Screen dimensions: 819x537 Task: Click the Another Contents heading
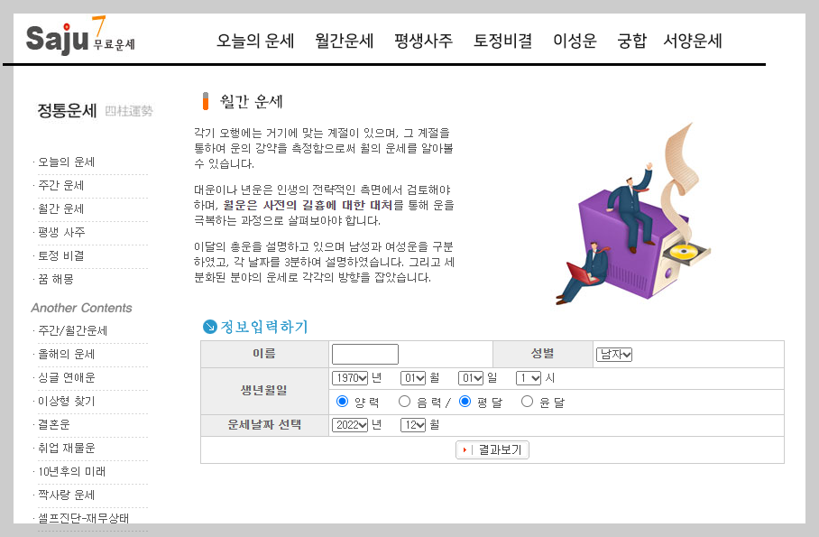[x=81, y=308]
